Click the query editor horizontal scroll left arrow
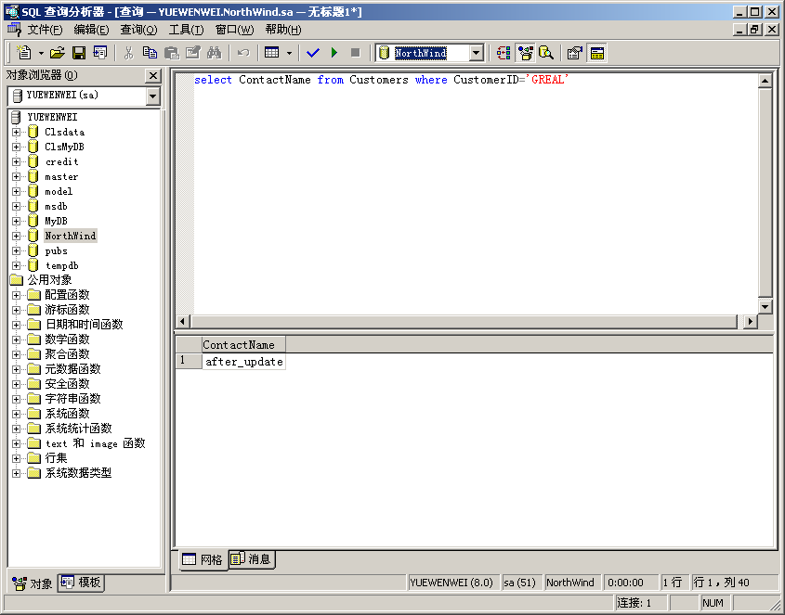This screenshot has width=785, height=615. pyautogui.click(x=182, y=322)
